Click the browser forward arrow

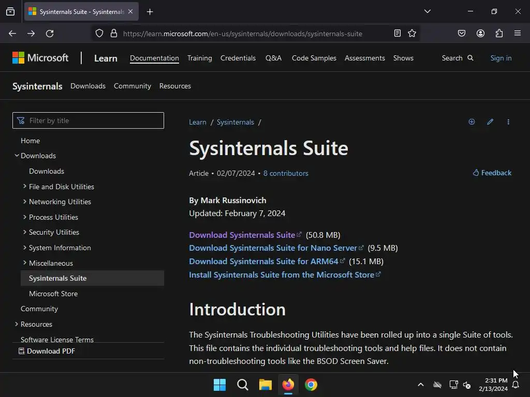click(x=31, y=34)
